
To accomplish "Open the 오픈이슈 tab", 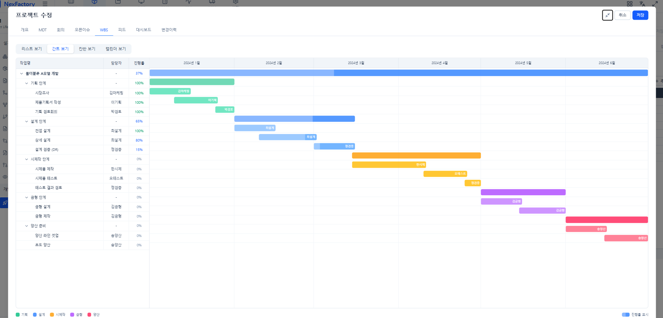I will click(x=82, y=30).
